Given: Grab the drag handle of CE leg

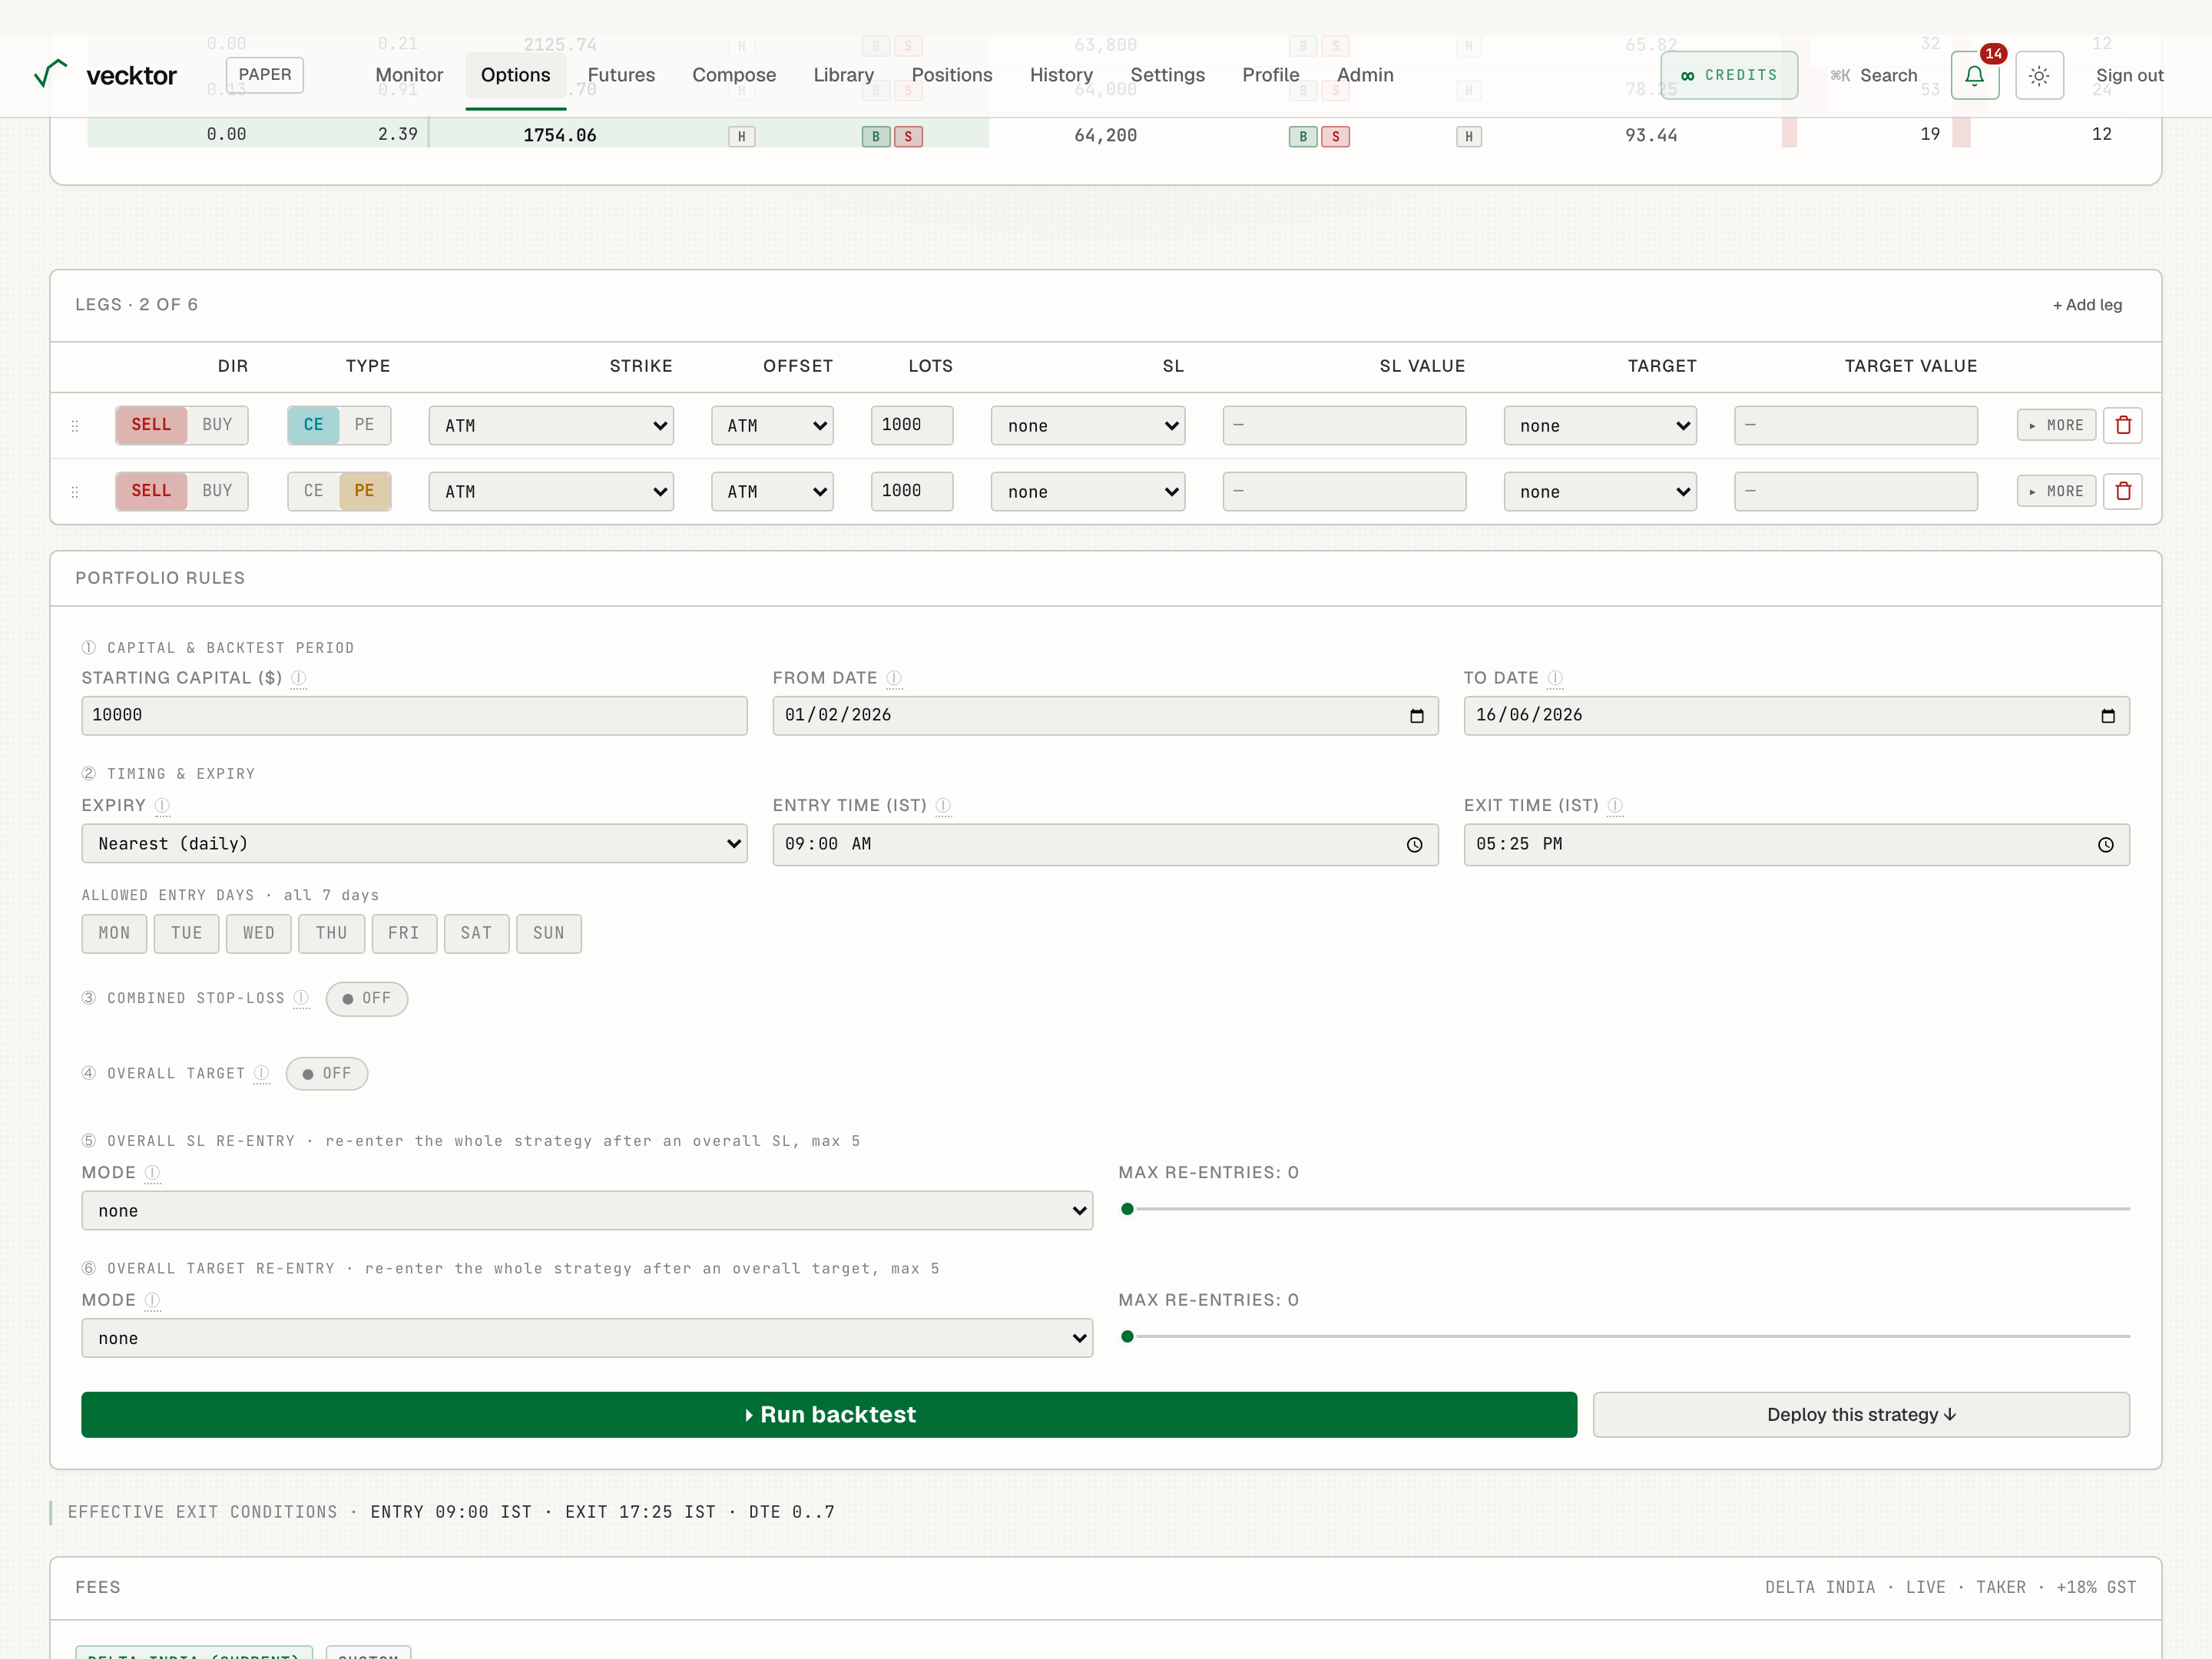Looking at the screenshot, I should [75, 426].
